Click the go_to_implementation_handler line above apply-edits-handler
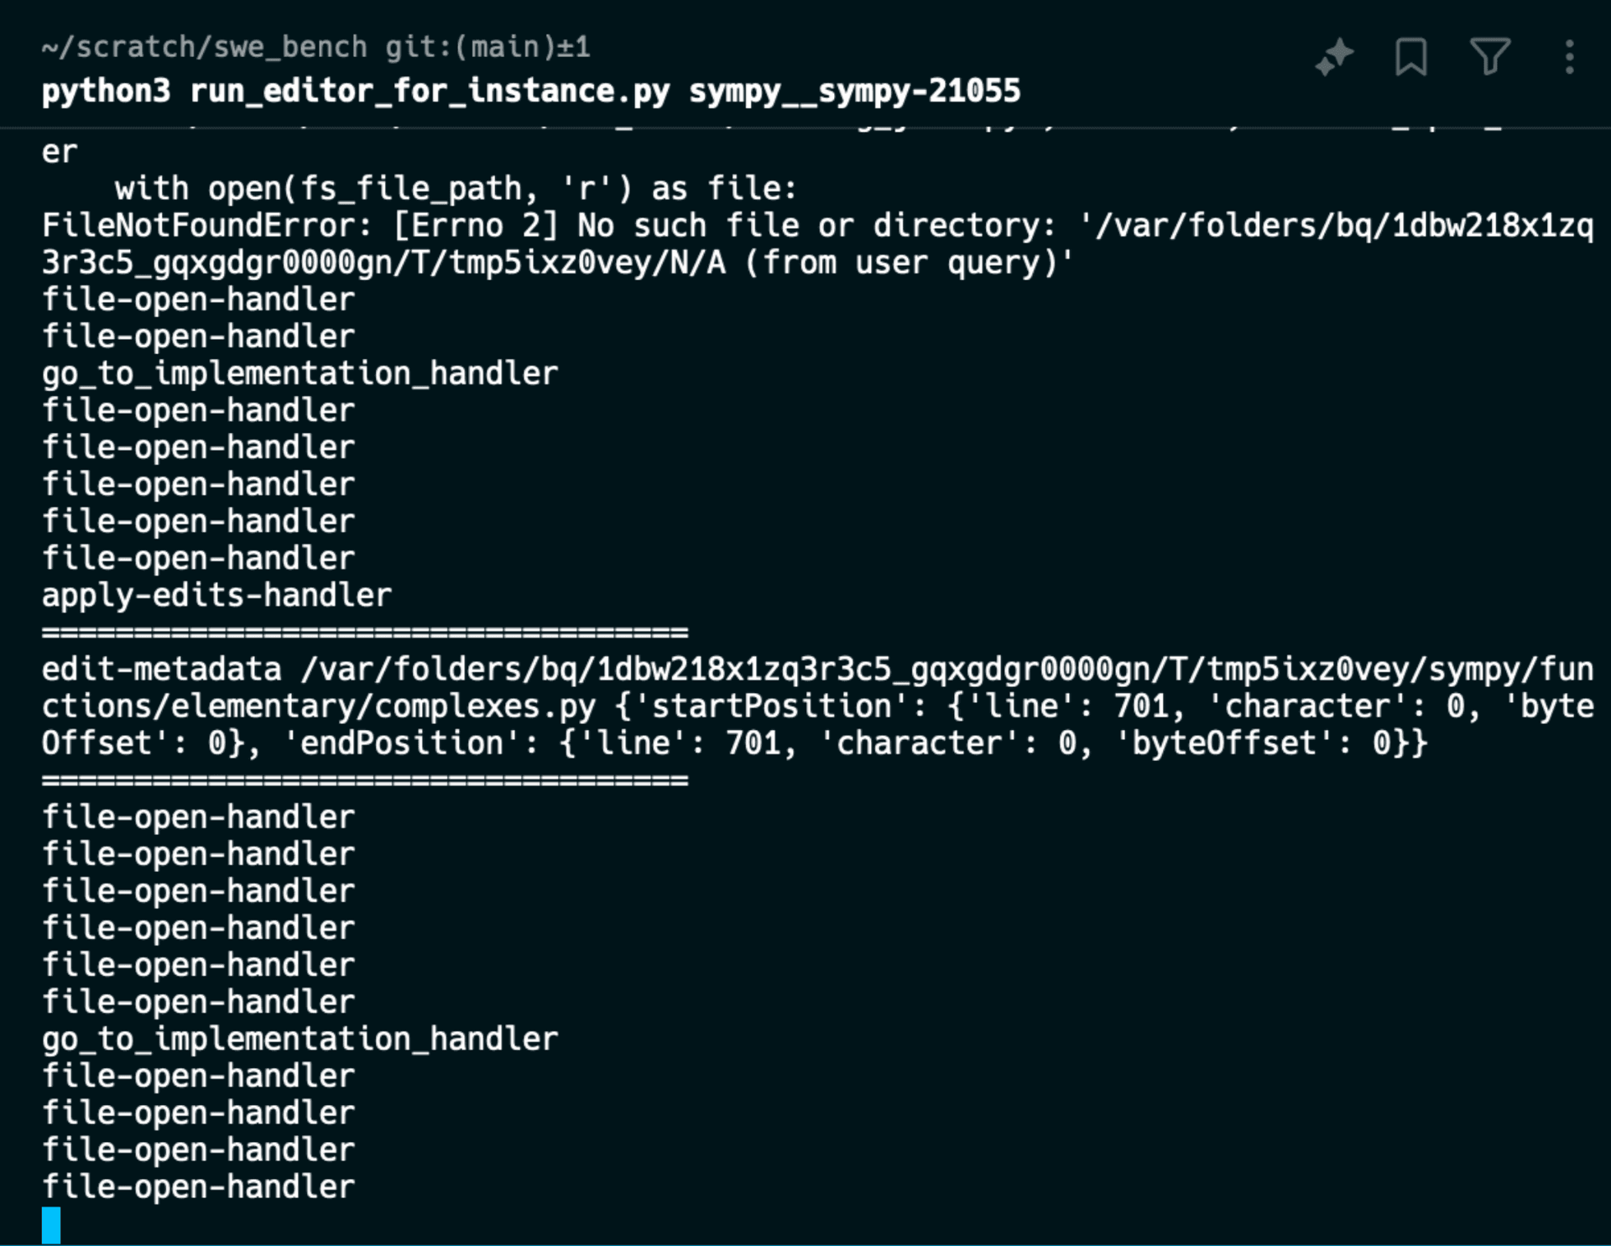This screenshot has height=1246, width=1611. [300, 373]
